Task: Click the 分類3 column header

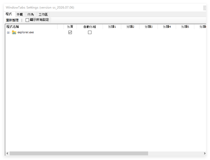Action: pyautogui.click(x=149, y=27)
